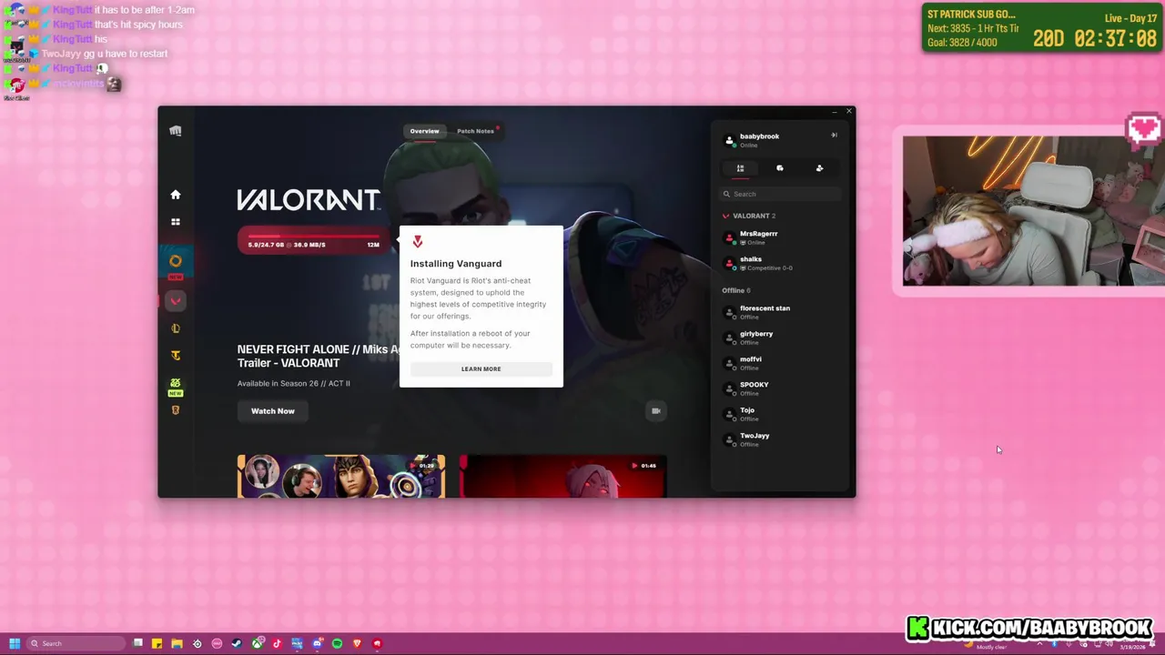The width and height of the screenshot is (1165, 655).
Task: Click the taskbar date and clock
Action: tap(1133, 645)
